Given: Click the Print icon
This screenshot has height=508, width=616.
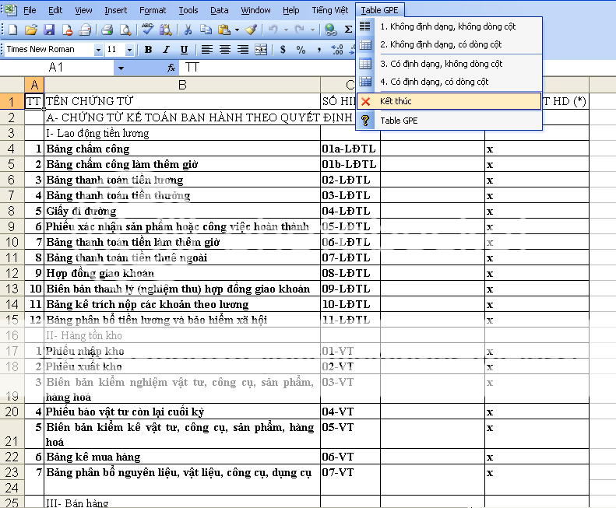Looking at the screenshot, I should (107, 30).
